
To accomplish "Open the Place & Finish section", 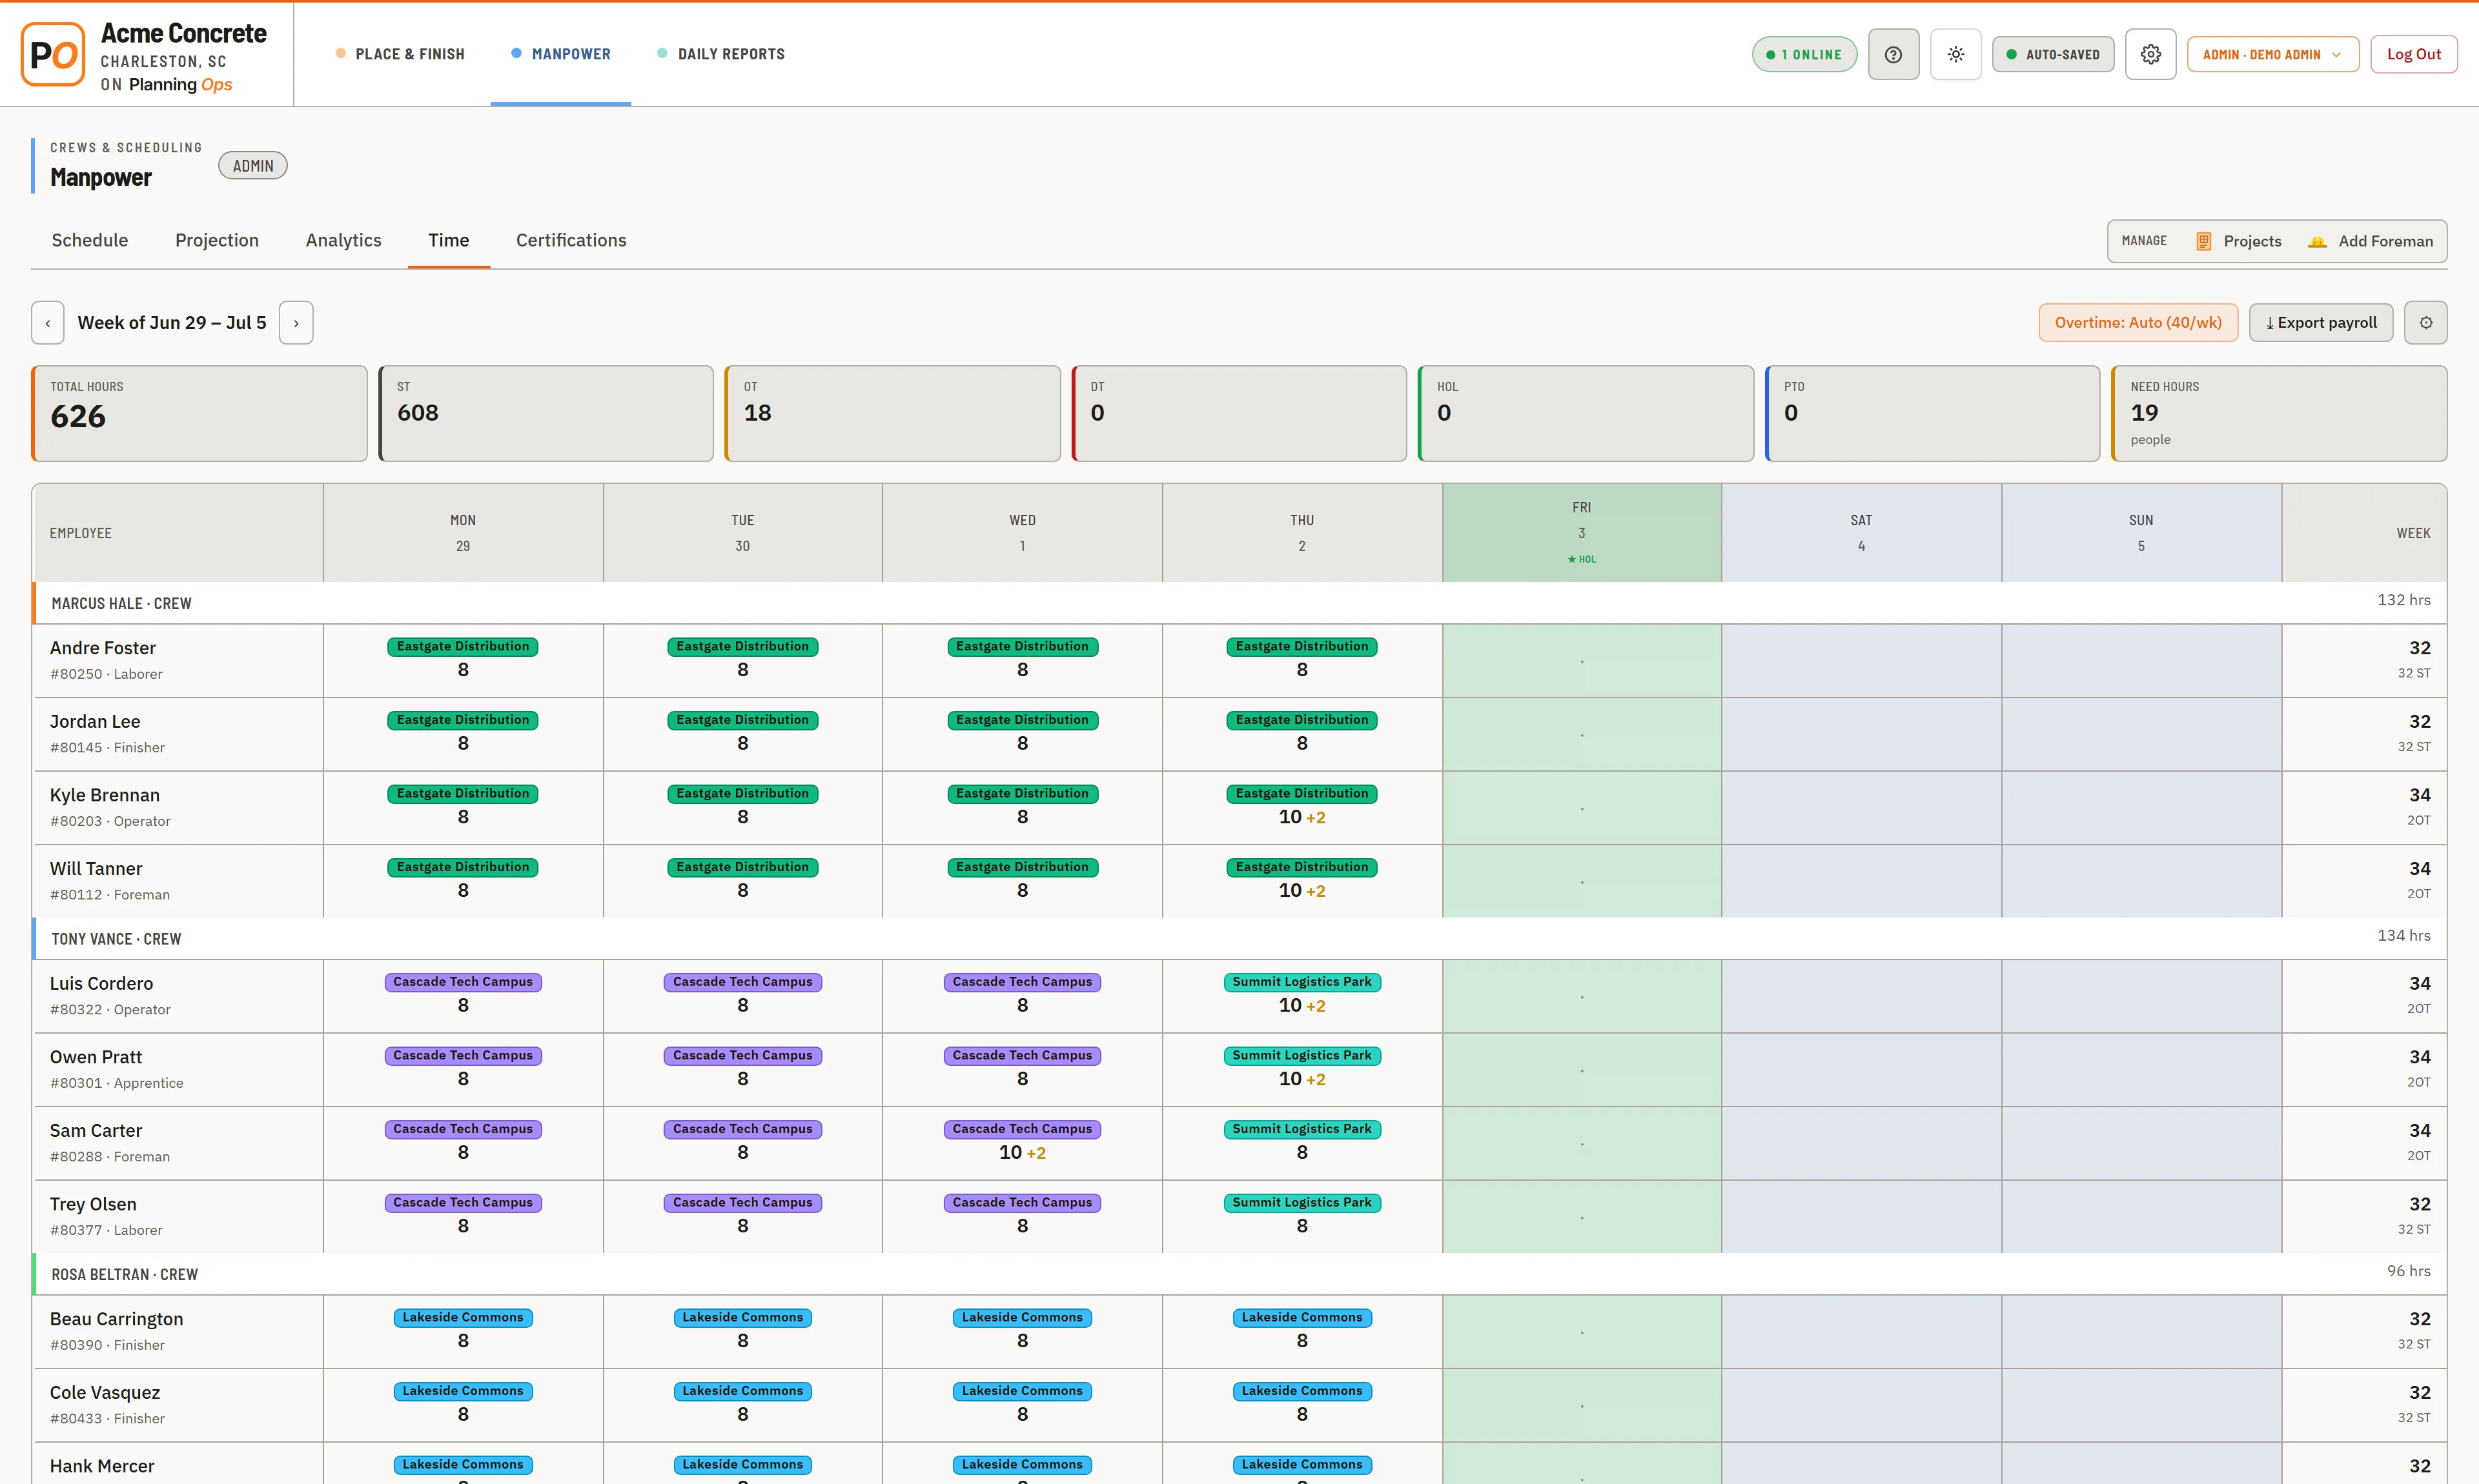I will pos(400,54).
